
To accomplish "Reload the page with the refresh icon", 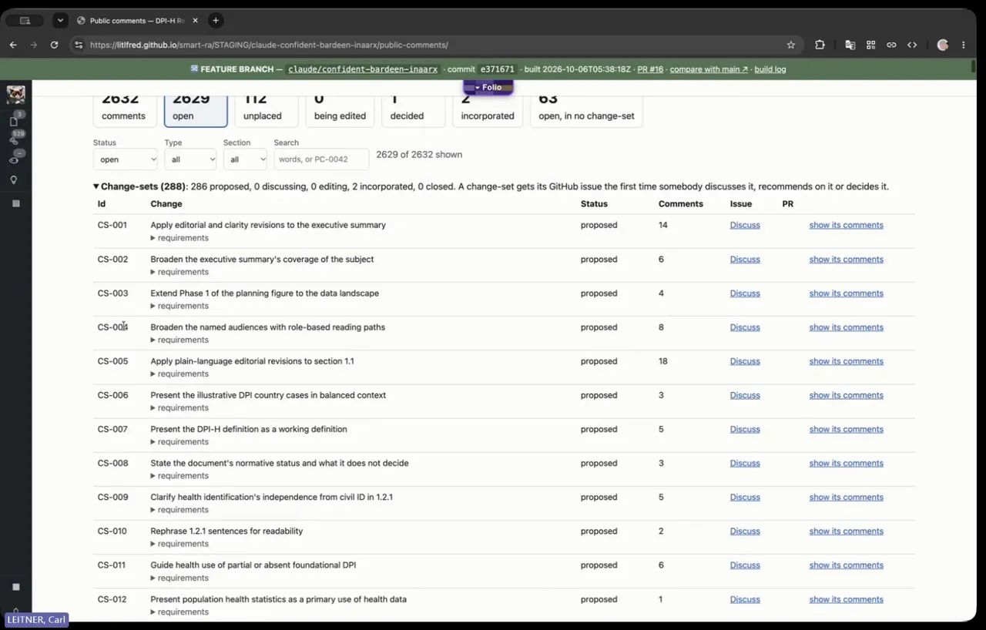I will click(54, 45).
